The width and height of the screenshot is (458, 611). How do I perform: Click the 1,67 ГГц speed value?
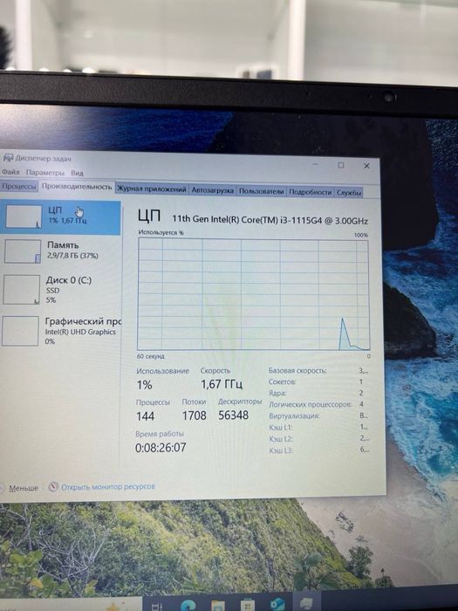tap(222, 385)
